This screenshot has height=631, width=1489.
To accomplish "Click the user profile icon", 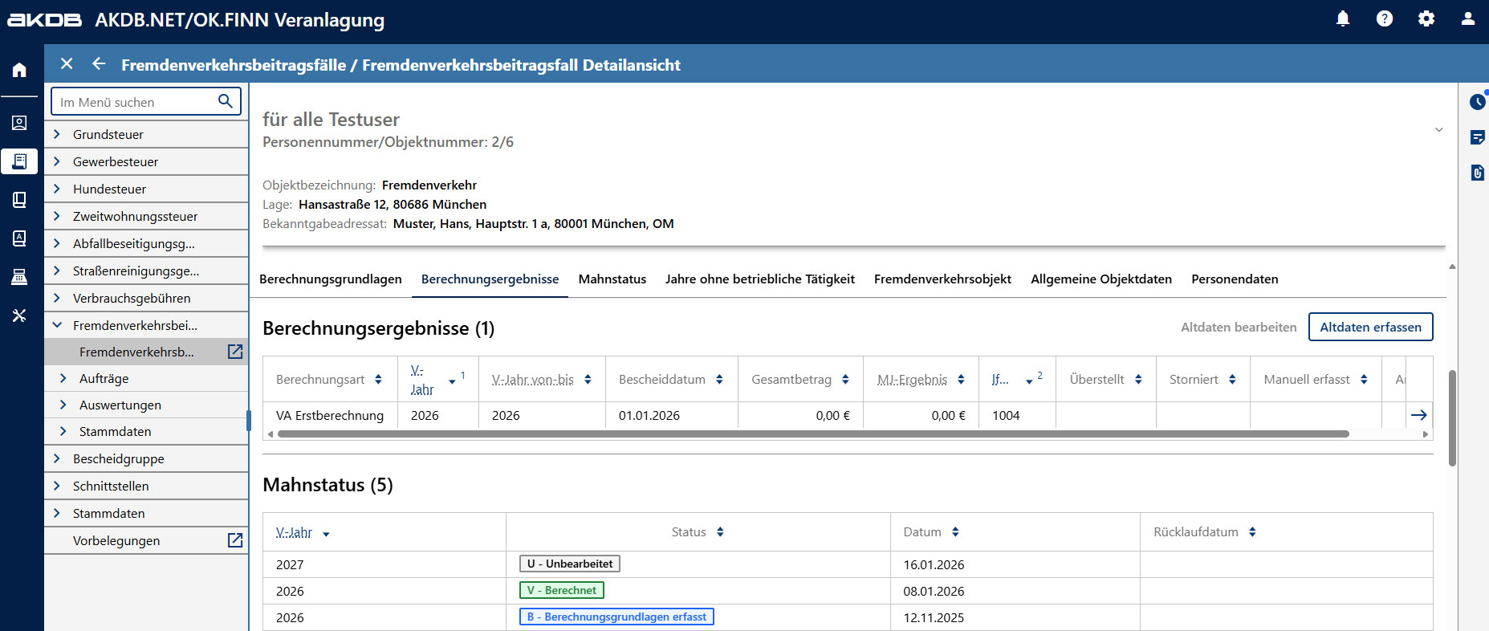I will point(1467,18).
